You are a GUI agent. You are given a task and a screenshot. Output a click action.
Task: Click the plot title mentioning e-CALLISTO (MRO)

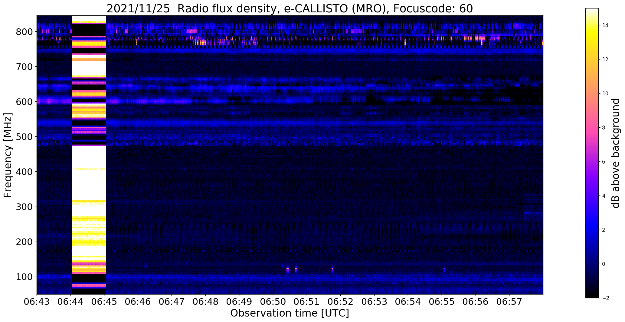click(290, 8)
